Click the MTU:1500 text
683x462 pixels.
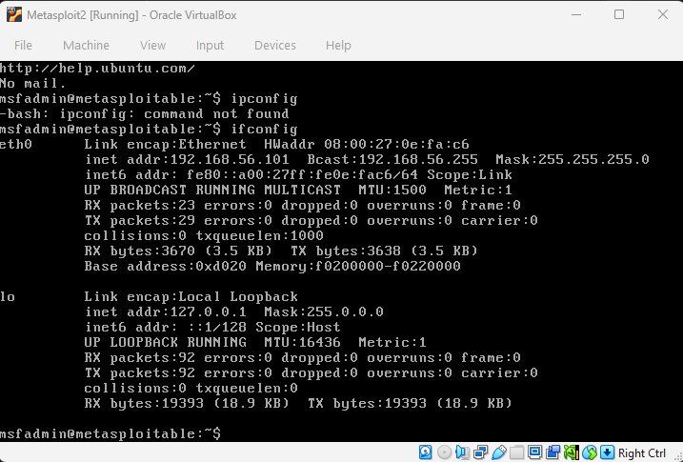point(392,190)
